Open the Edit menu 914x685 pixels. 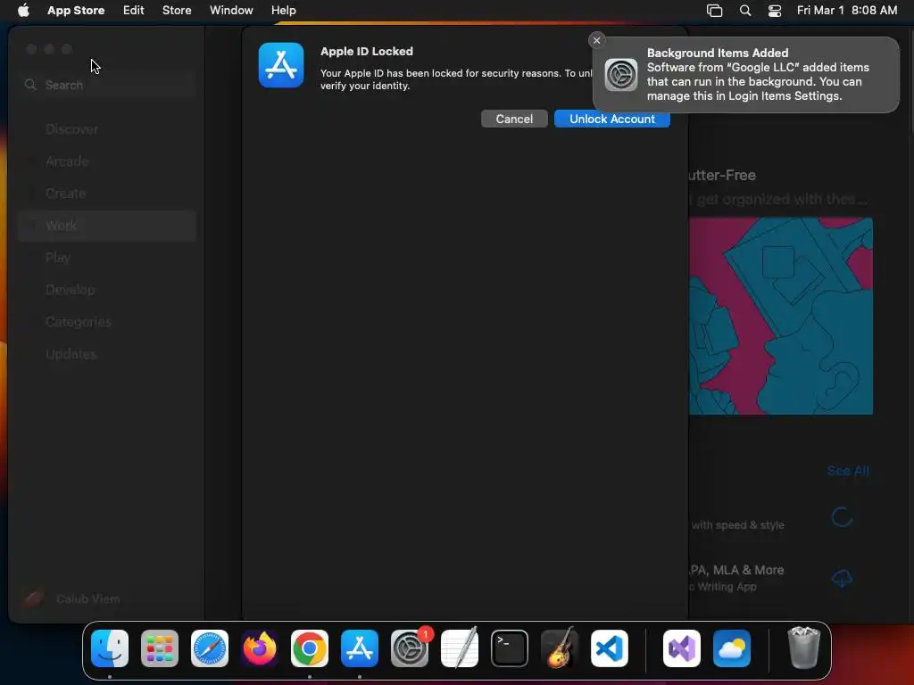pyautogui.click(x=134, y=10)
